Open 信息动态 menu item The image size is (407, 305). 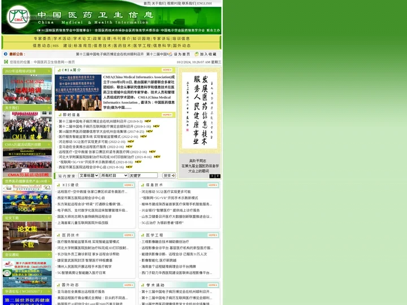pos(41,46)
